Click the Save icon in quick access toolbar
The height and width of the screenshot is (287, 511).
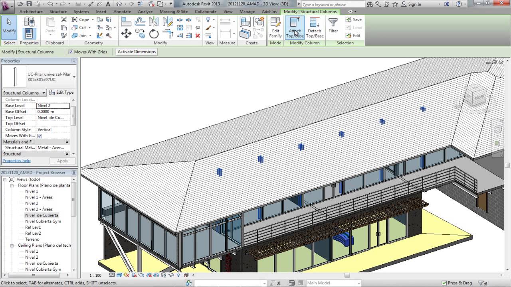30,4
